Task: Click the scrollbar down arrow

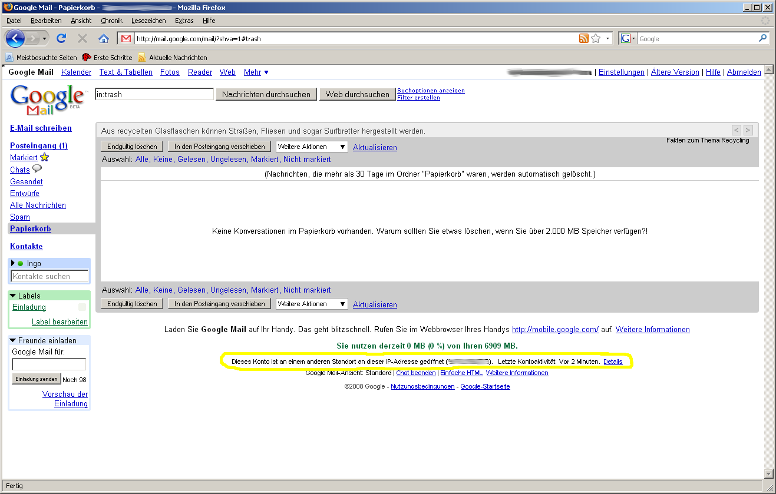Action: pos(768,474)
